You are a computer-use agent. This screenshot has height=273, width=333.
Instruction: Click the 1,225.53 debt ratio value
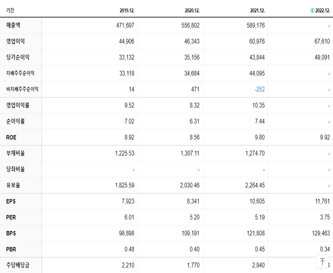pos(125,153)
